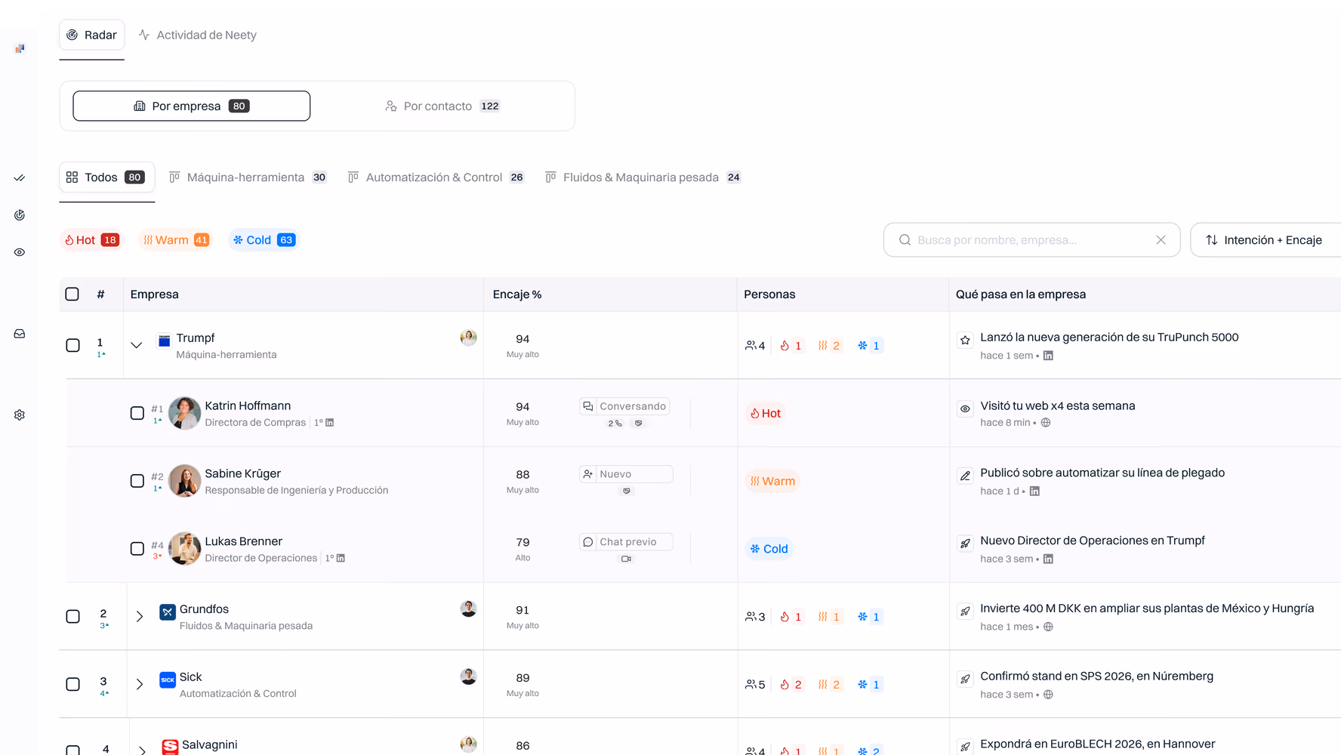1341x755 pixels.
Task: Click the Sick company logo
Action: click(x=168, y=679)
